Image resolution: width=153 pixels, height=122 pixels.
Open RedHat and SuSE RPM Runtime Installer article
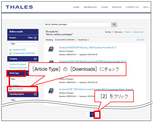pos(93,62)
